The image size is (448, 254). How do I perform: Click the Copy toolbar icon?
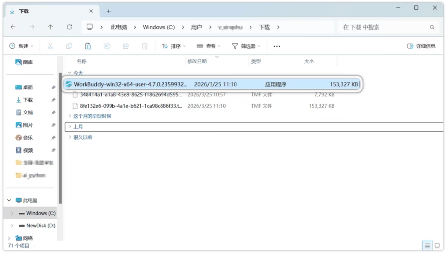point(69,46)
